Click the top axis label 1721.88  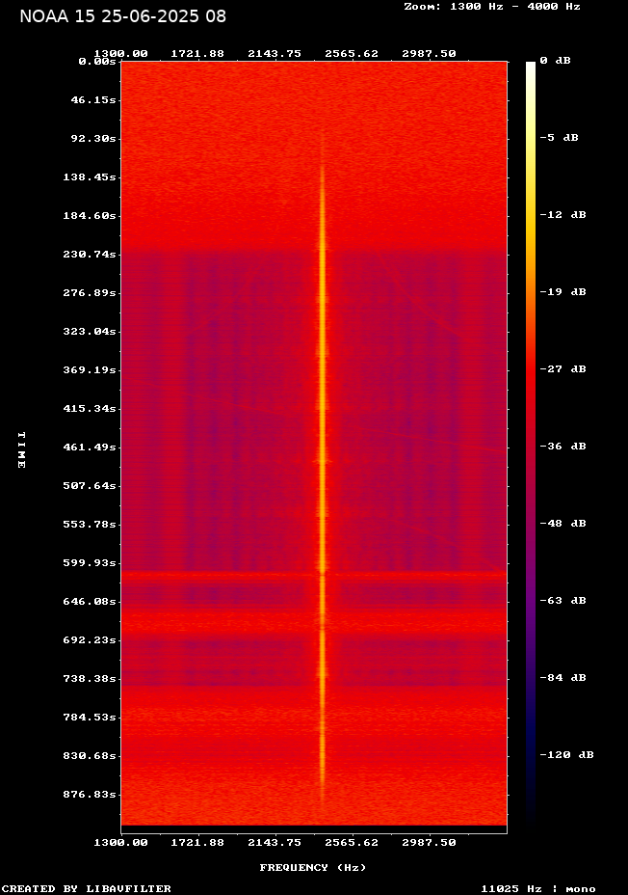[x=197, y=54]
